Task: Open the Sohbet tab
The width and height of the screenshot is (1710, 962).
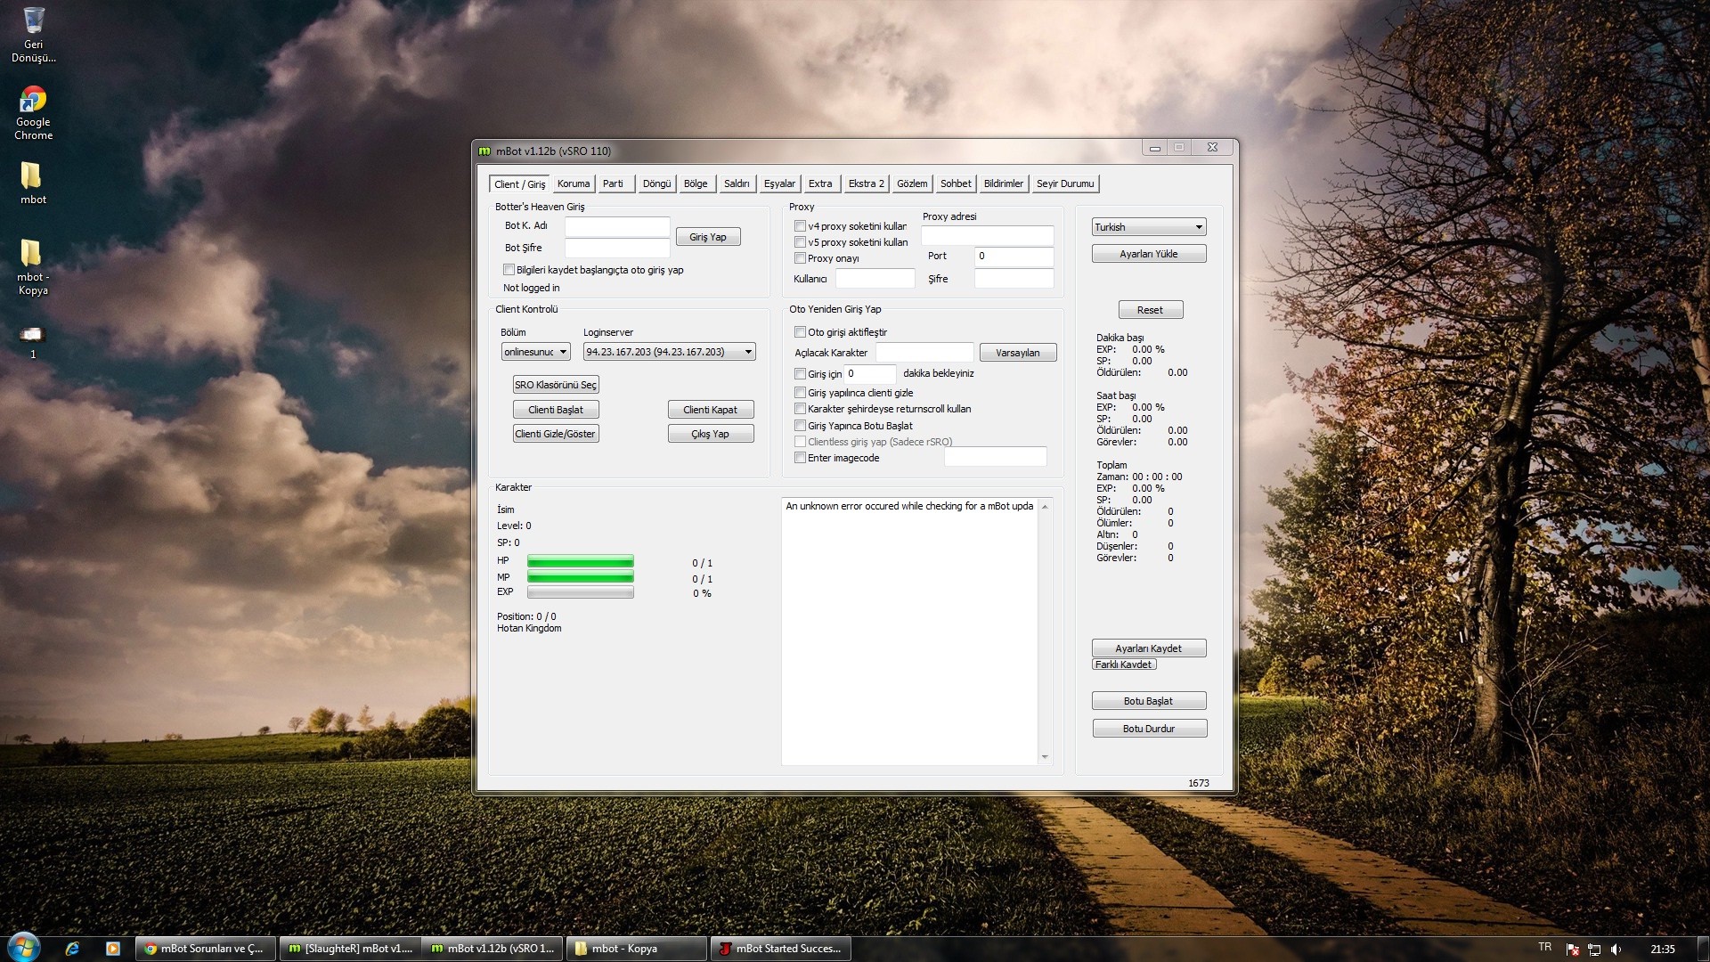Action: (956, 184)
